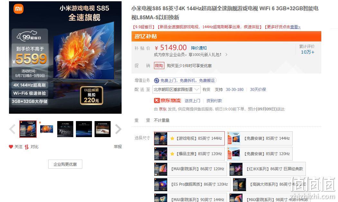This screenshot has height=202, width=338.
Task: Click the product title 小米电视S85 text
Action: coord(225,13)
